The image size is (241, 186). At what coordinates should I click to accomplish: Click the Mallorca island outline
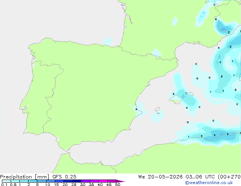point(175,99)
